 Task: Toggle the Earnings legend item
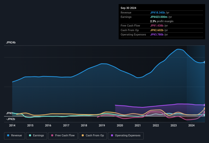pos(36,135)
